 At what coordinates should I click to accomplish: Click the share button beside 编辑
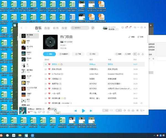point(140,37)
